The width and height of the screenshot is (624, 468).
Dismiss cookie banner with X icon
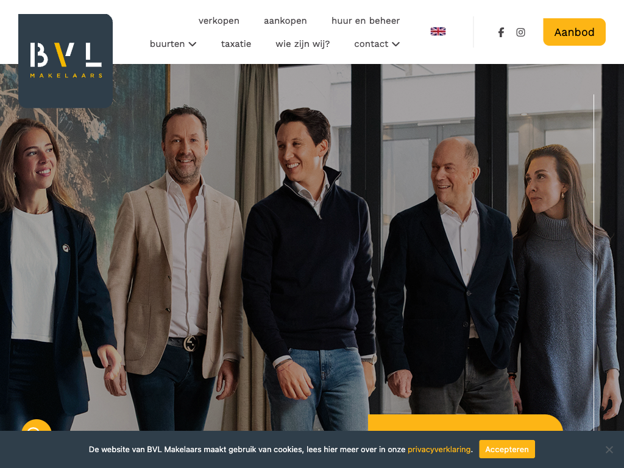point(609,449)
